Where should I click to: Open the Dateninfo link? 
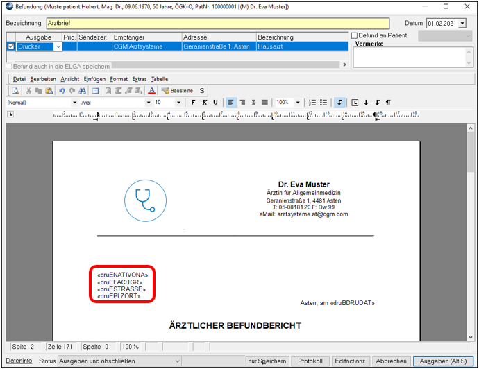(19, 361)
